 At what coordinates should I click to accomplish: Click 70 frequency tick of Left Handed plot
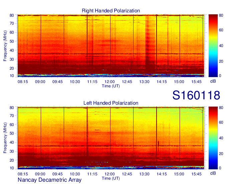(x=12, y=116)
